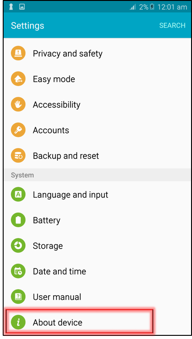Tap the battery percentage status indicator

point(143,7)
